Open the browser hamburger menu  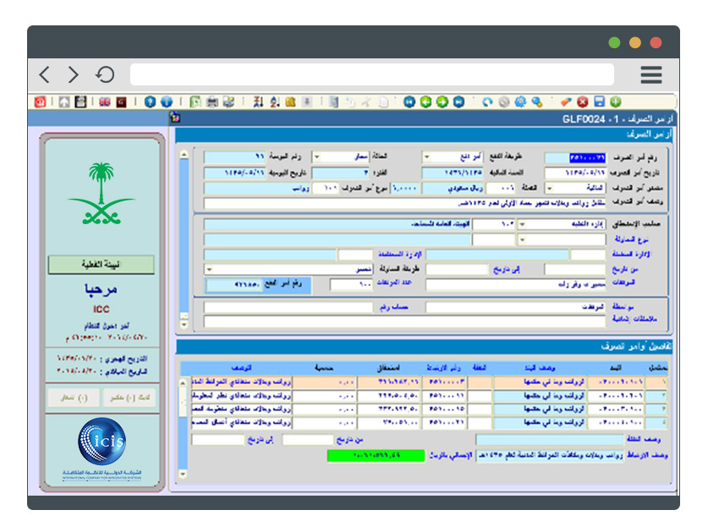[650, 75]
